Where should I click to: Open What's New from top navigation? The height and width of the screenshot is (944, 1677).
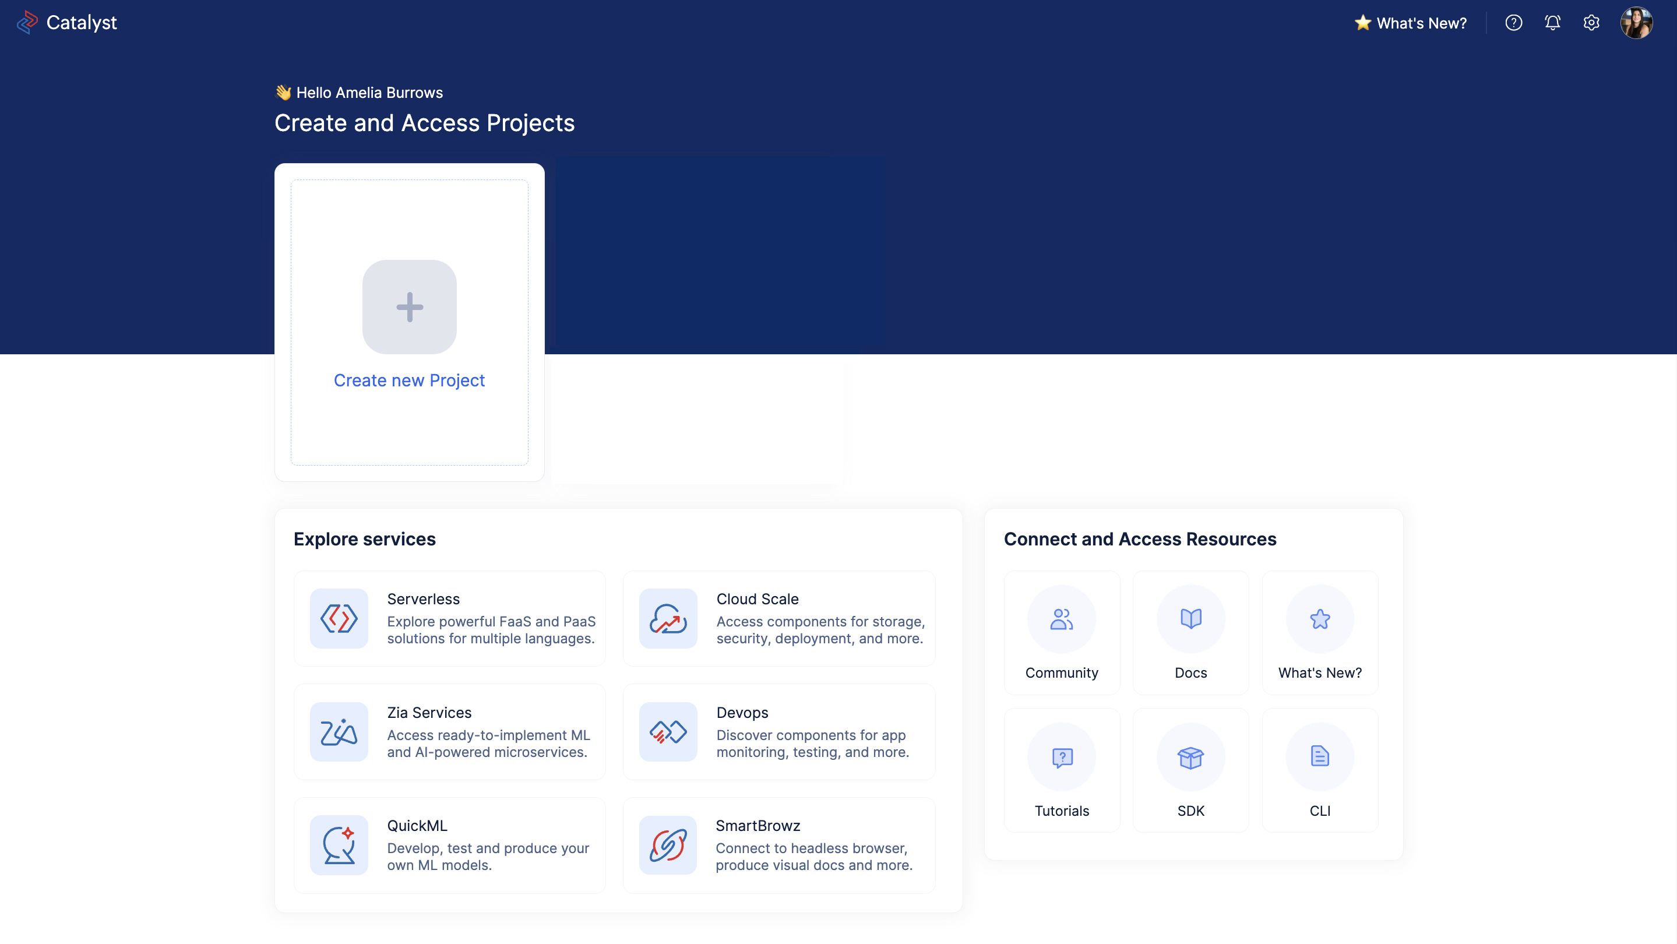(x=1410, y=22)
